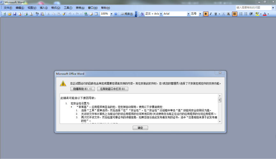Click the dialog warning triangle icon

pos(63,84)
